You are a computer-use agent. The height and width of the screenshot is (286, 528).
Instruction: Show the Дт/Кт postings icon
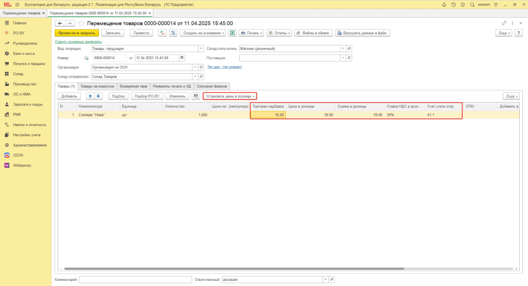click(162, 33)
